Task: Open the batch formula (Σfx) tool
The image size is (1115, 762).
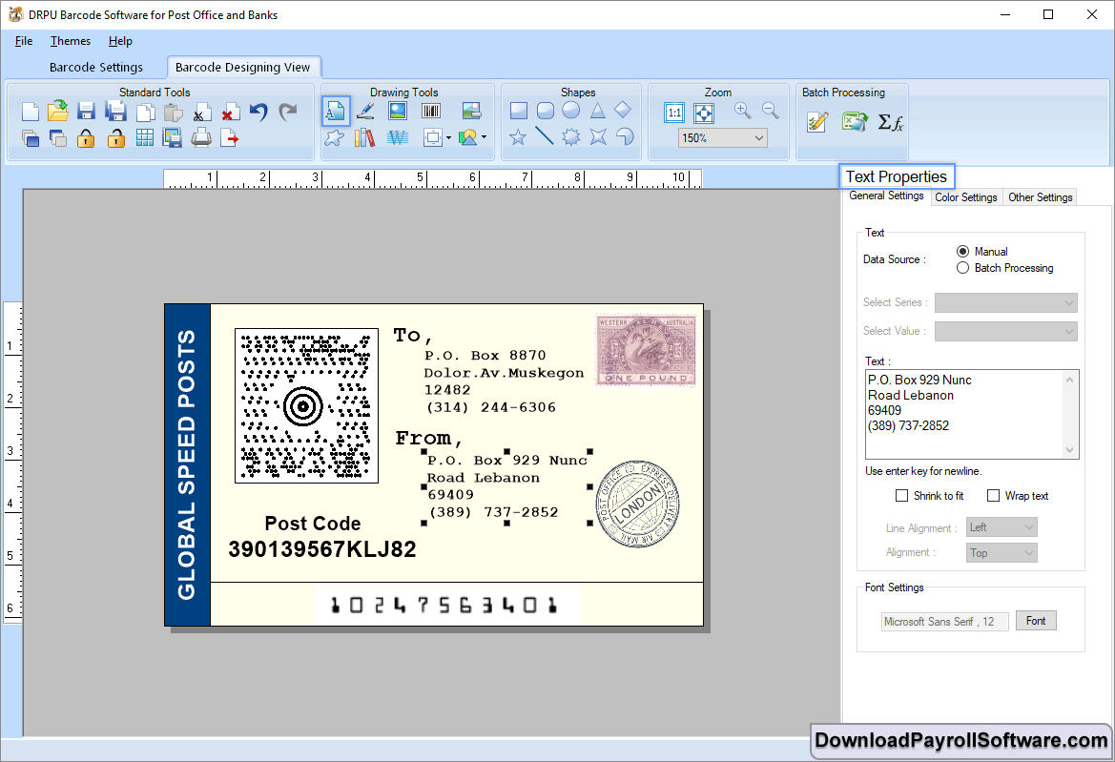Action: click(x=890, y=122)
